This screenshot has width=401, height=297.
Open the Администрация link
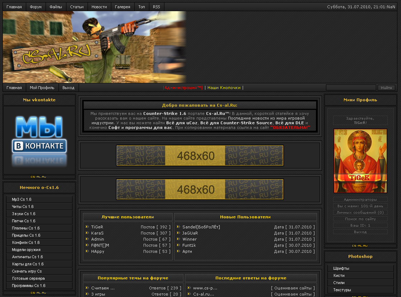pyautogui.click(x=183, y=88)
